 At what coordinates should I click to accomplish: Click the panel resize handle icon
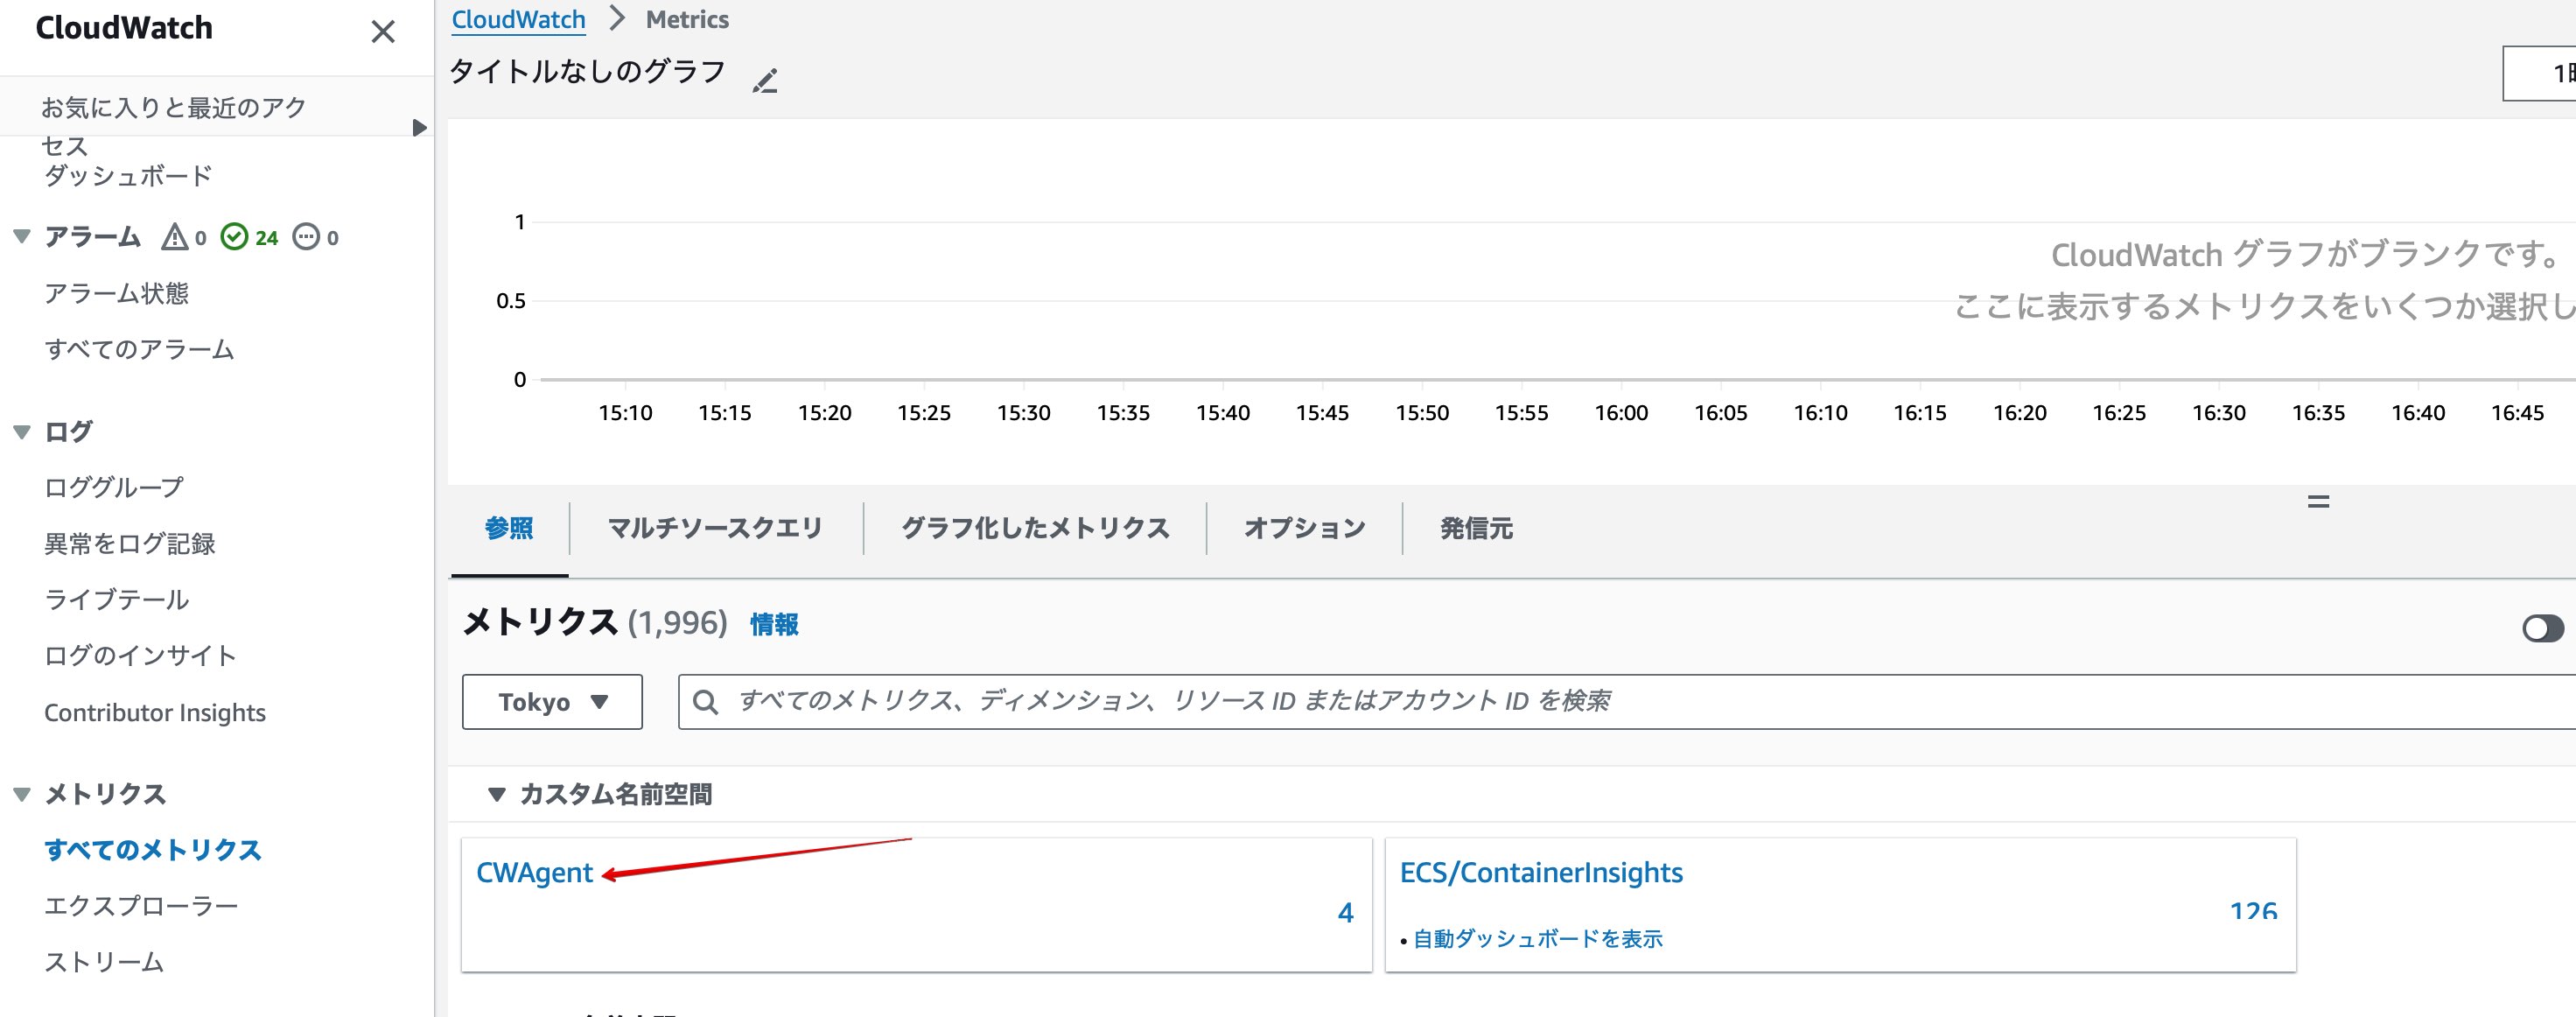pos(2318,501)
